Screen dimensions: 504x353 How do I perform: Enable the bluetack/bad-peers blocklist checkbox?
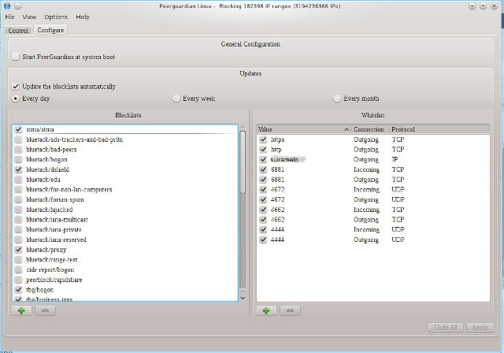(x=18, y=149)
